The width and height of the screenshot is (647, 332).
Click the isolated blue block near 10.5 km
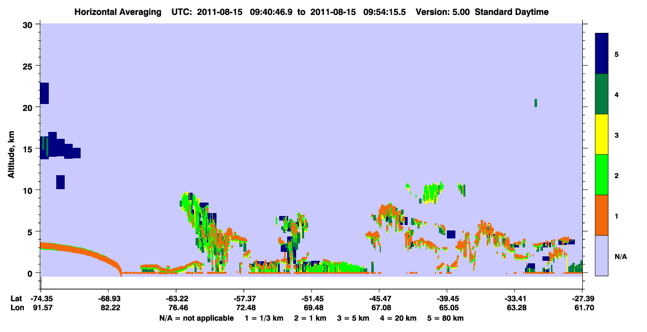click(x=60, y=182)
